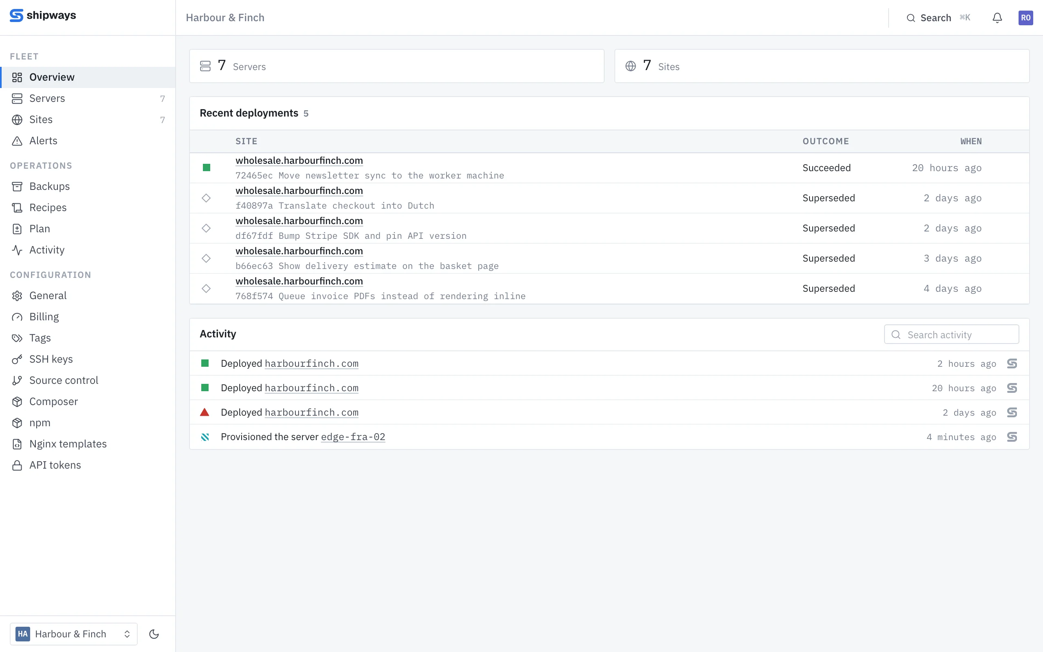Viewport: 1043px width, 652px height.
Task: Click the API tokens lock icon
Action: [x=17, y=465]
